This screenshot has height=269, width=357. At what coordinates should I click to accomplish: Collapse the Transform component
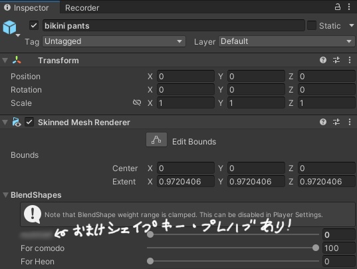point(5,61)
